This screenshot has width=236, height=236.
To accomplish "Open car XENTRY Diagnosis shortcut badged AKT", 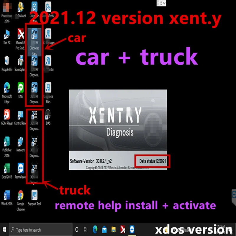I will (35, 66).
